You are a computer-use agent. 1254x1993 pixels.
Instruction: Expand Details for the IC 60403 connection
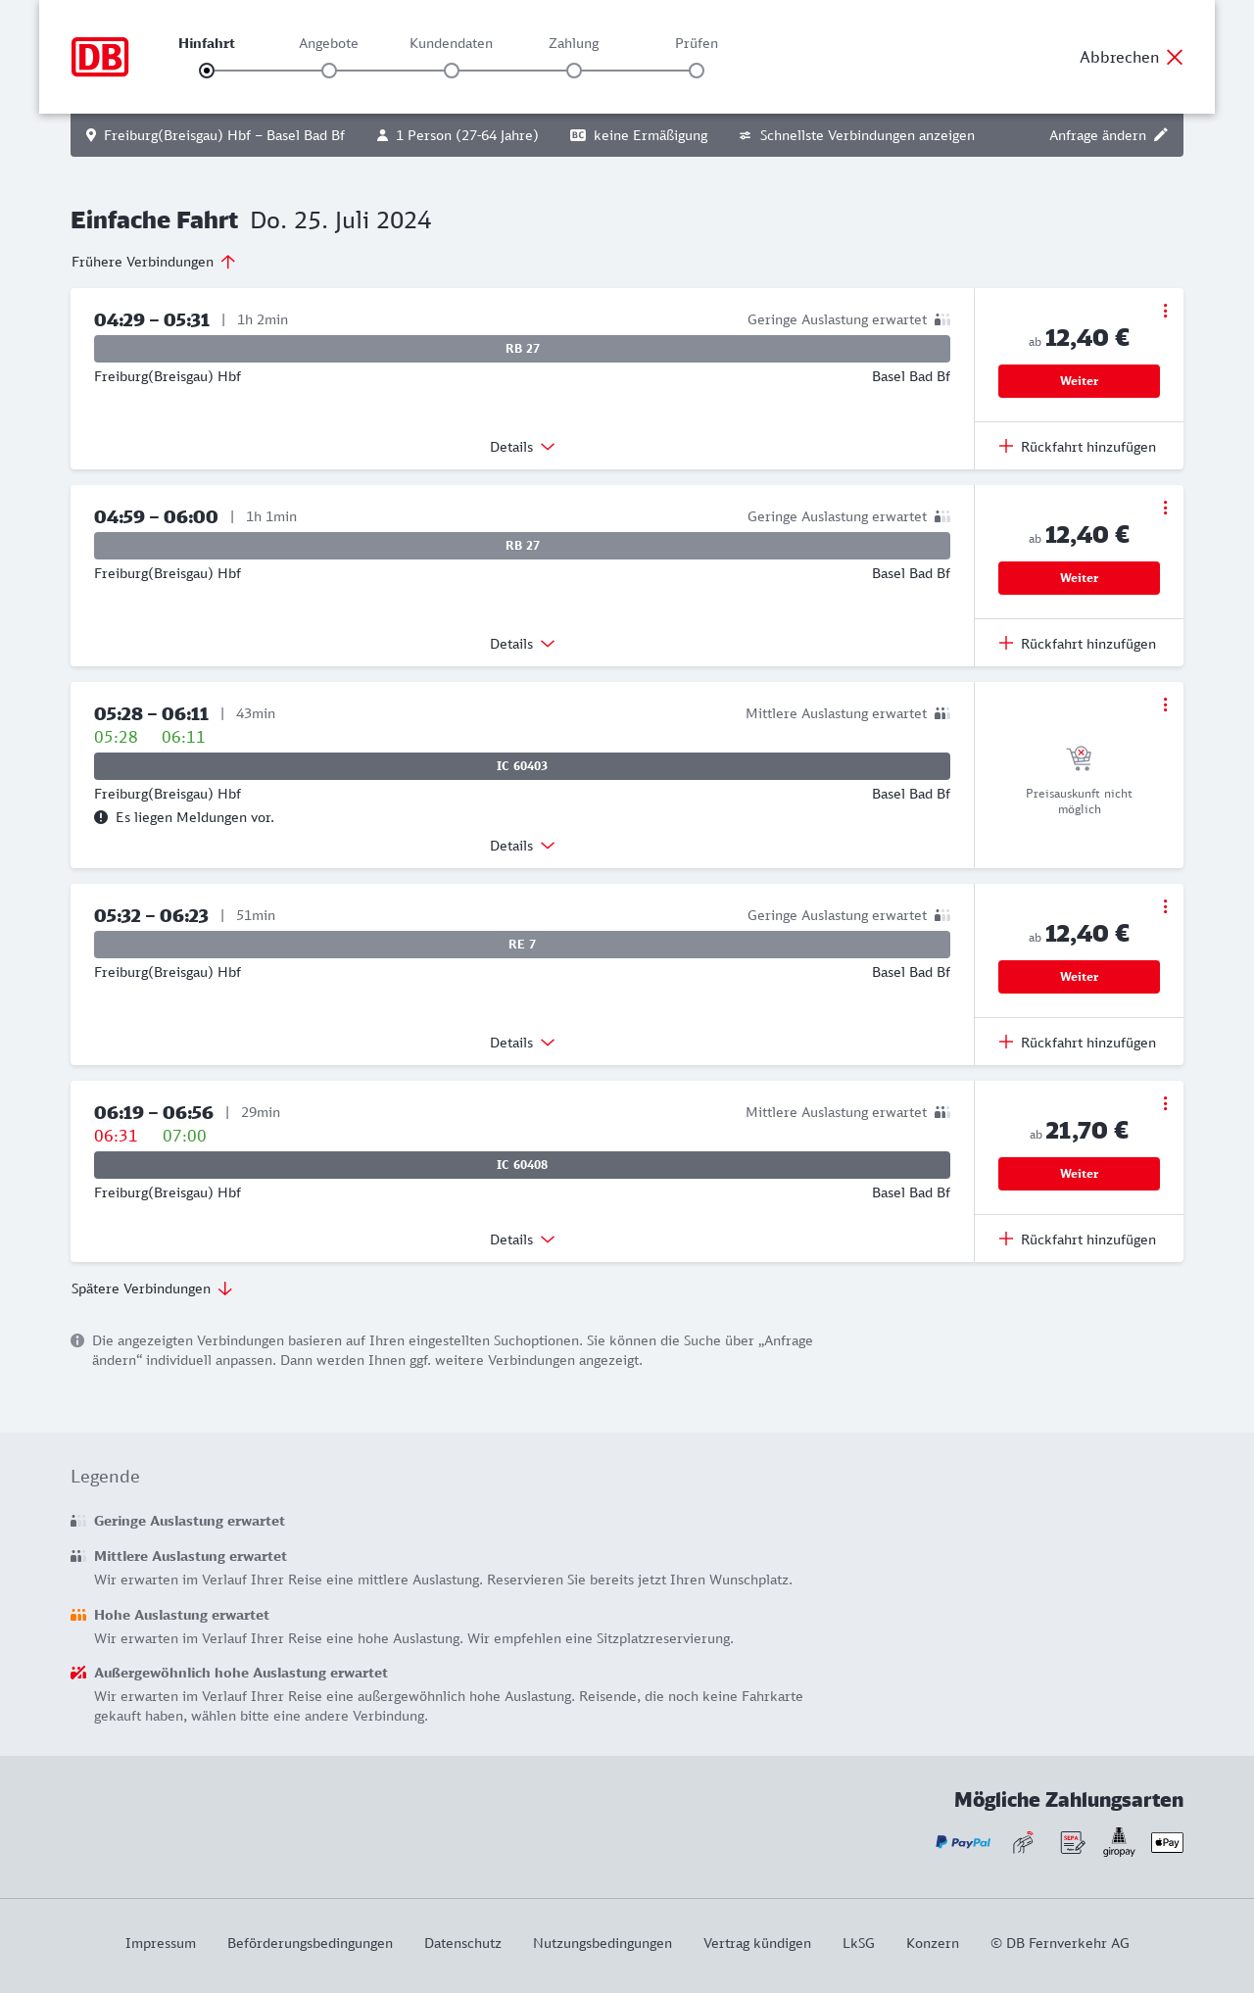pyautogui.click(x=522, y=846)
